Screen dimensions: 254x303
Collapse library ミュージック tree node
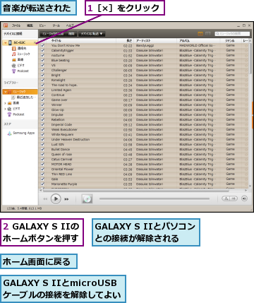(6, 92)
